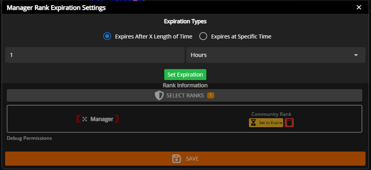The width and height of the screenshot is (371, 170).
Task: Click the orange count badge next to Select Ranks
Action: [x=210, y=95]
